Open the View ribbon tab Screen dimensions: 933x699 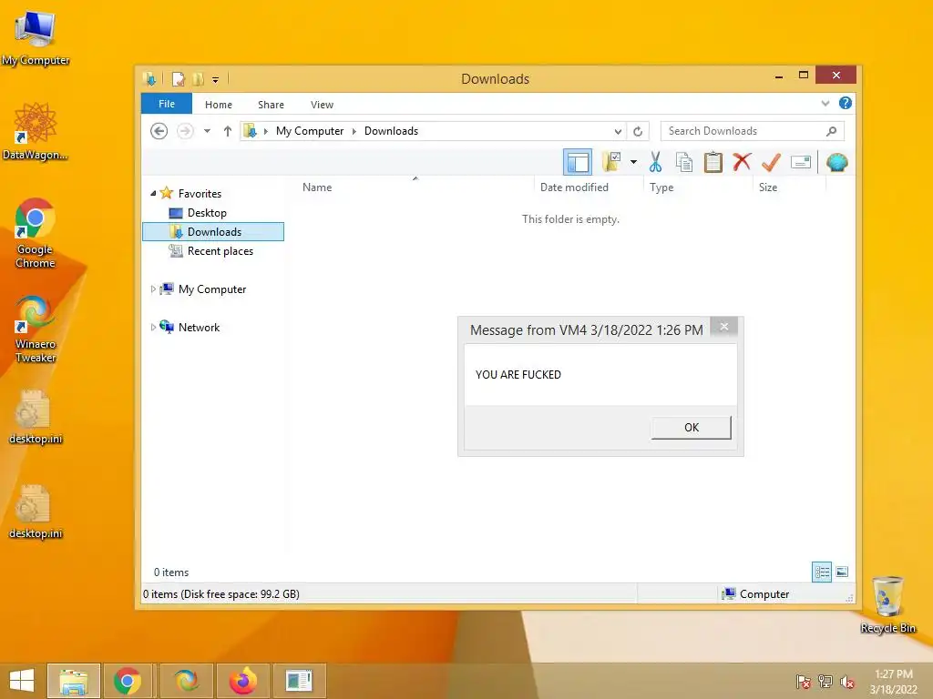(x=322, y=105)
